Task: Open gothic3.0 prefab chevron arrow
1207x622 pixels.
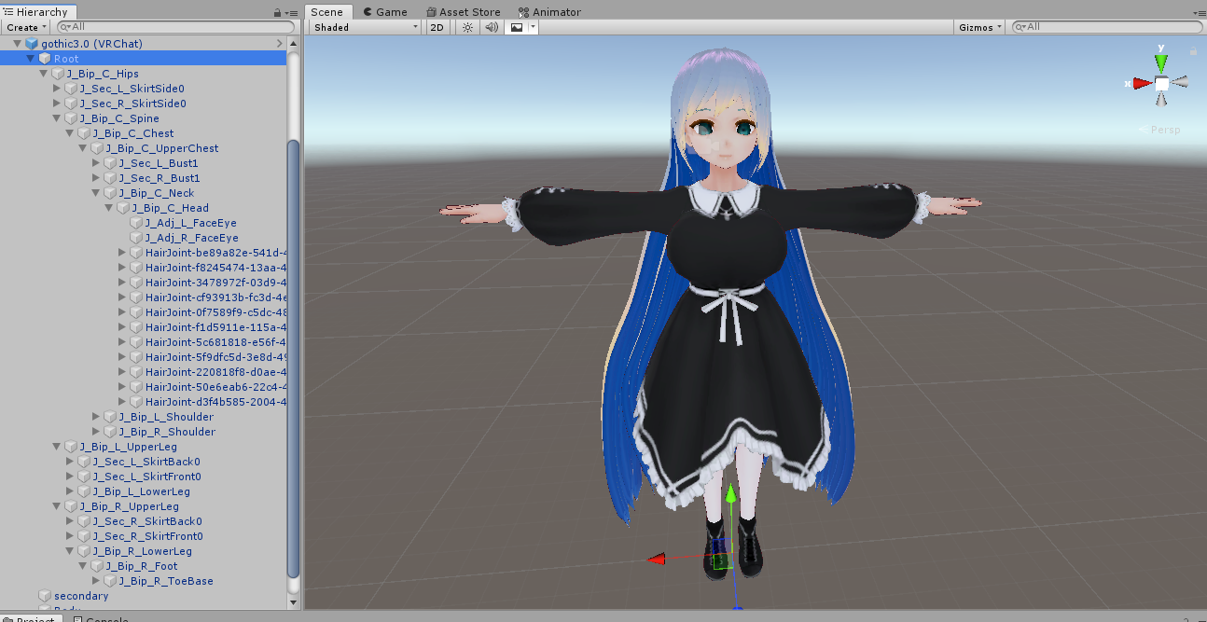Action: point(279,44)
